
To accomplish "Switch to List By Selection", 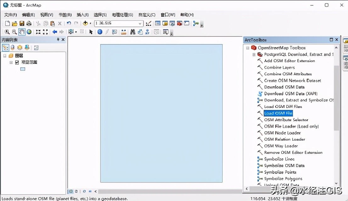I will click(x=27, y=48).
